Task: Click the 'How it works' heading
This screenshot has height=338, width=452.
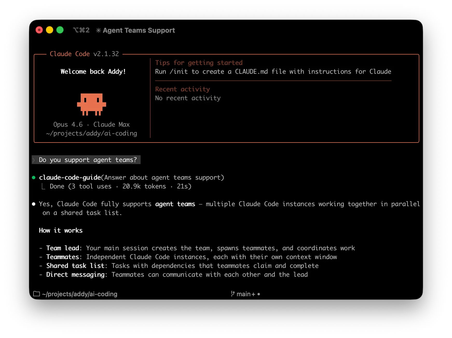Action: coord(61,231)
